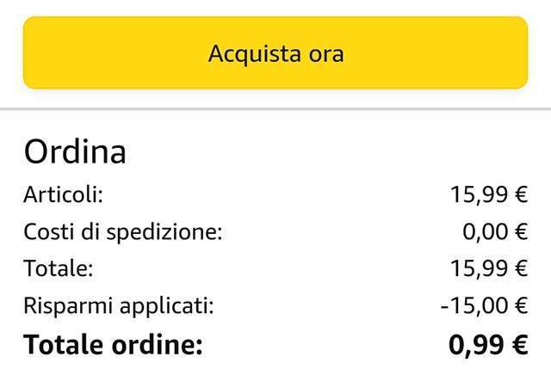This screenshot has width=551, height=375.
Task: Click the euro symbol in savings row
Action: pos(520,305)
